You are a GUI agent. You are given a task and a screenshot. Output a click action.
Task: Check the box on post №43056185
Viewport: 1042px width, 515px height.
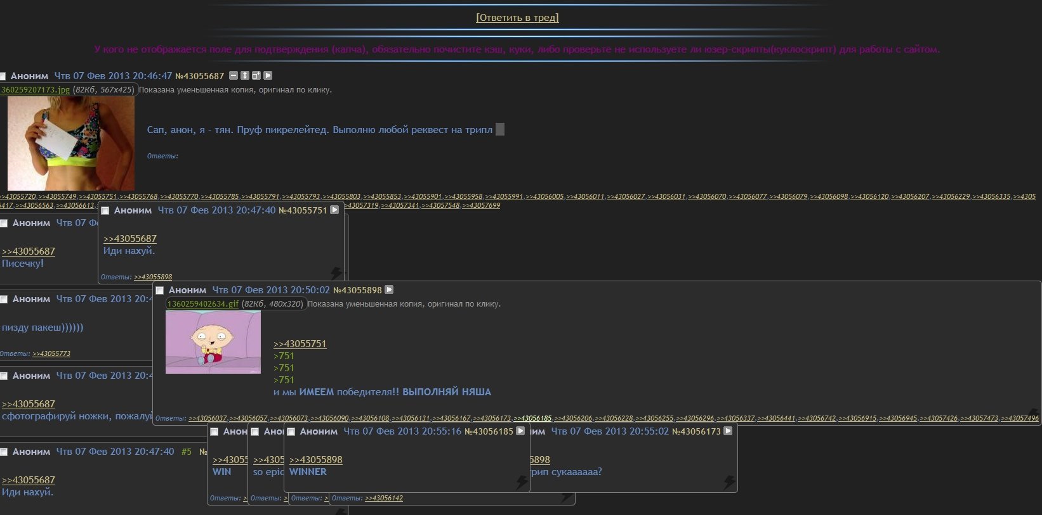(x=291, y=432)
